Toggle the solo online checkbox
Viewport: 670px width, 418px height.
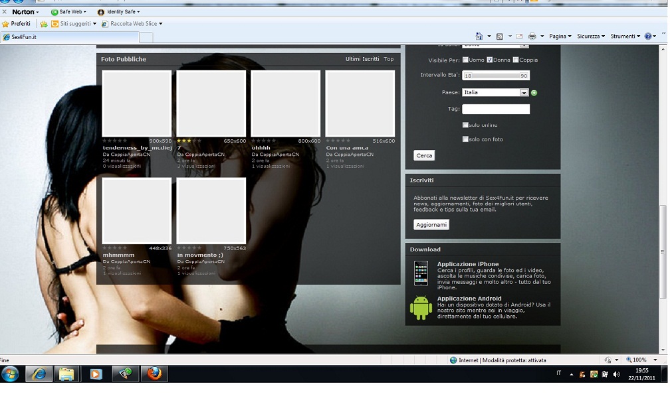coord(465,125)
